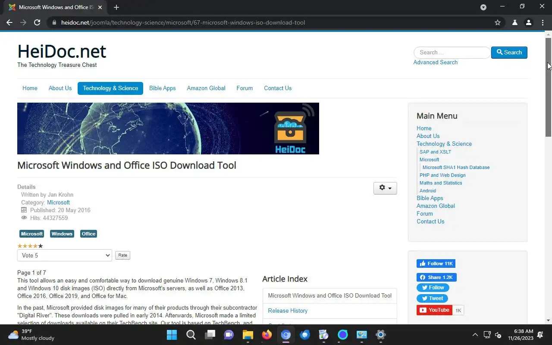Screen dimensions: 552x345
Task: Click the Facebook Share 1.2K button
Action: point(436,277)
